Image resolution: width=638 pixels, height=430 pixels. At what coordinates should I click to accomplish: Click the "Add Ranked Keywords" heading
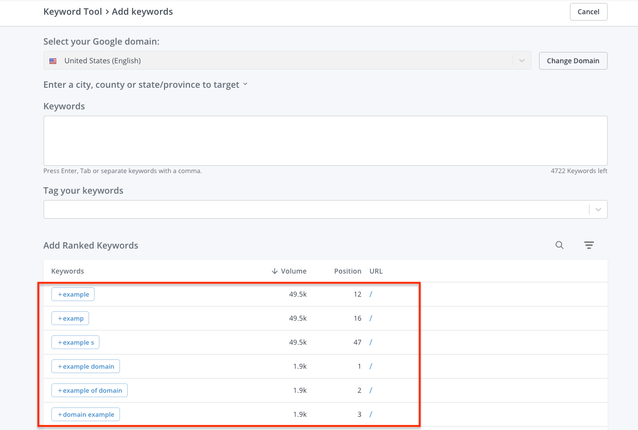[91, 246]
